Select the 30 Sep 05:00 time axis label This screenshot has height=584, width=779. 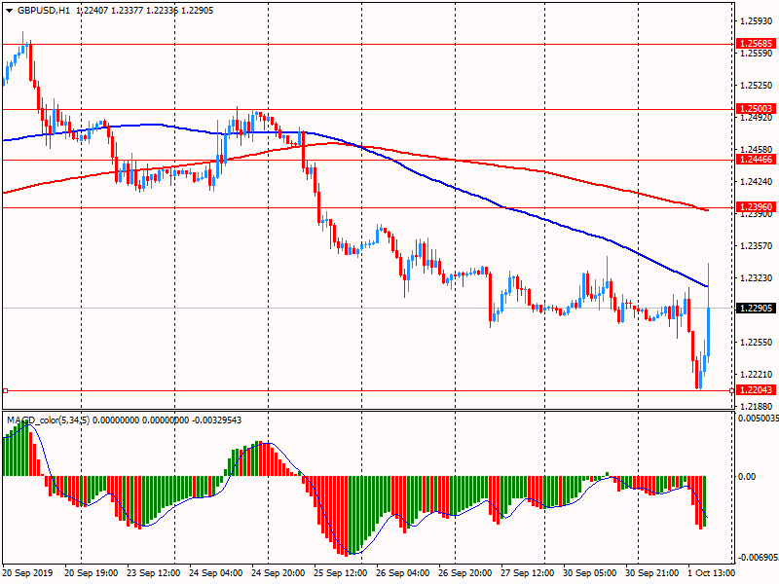click(x=590, y=573)
